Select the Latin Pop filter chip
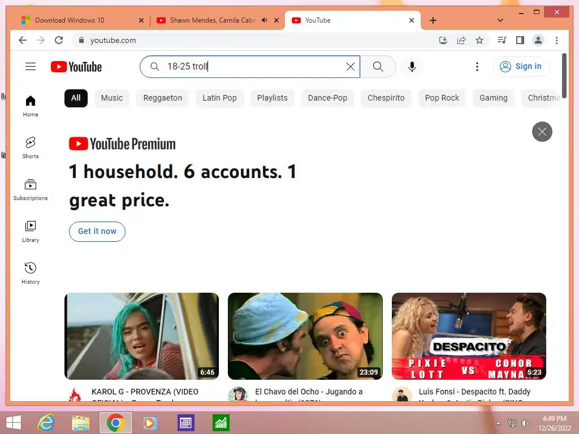This screenshot has height=434, width=579. pyautogui.click(x=219, y=98)
